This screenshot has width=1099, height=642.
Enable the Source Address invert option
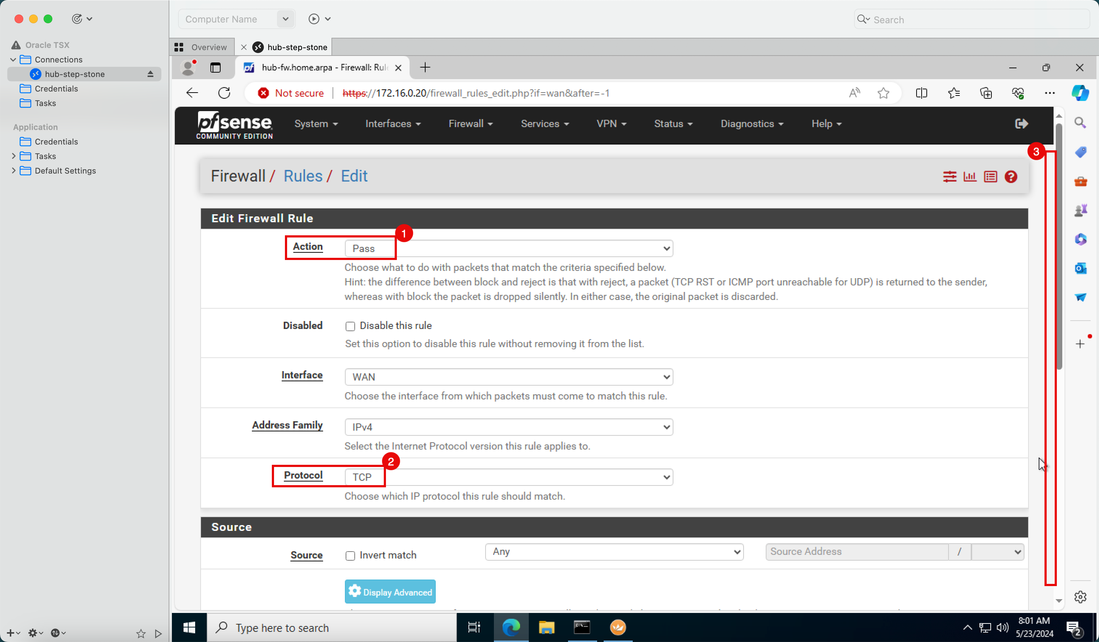(350, 556)
